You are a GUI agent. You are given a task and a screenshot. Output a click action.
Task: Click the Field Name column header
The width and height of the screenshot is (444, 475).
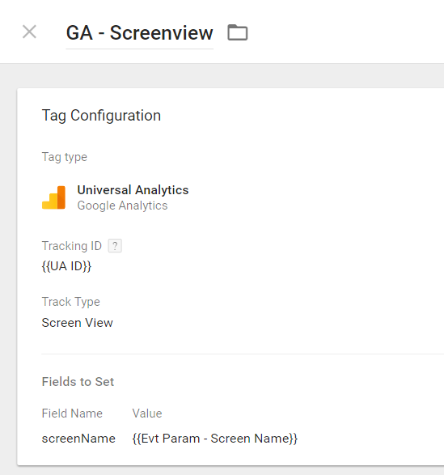coord(72,414)
